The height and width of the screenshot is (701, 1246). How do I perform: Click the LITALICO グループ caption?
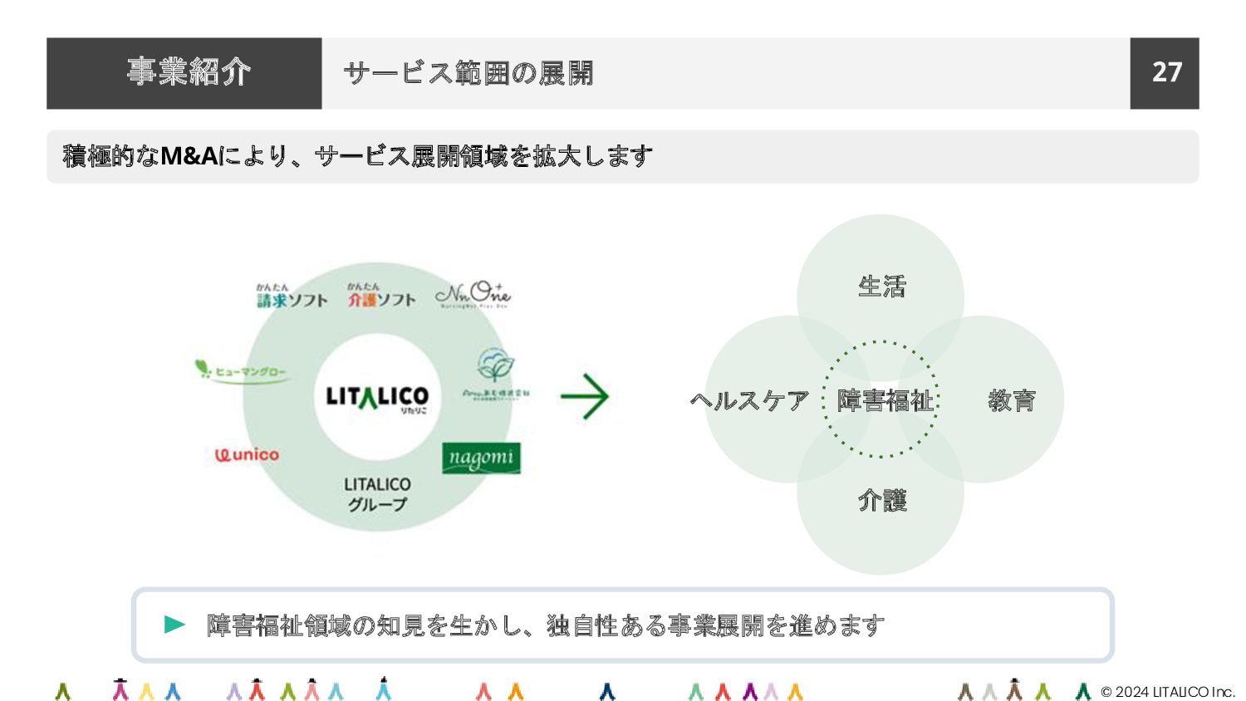tap(377, 493)
